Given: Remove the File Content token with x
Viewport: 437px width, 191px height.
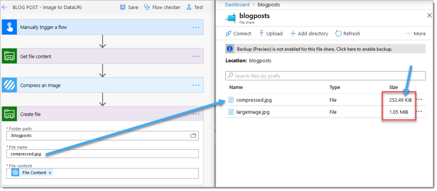Looking at the screenshot, I should (x=50, y=173).
